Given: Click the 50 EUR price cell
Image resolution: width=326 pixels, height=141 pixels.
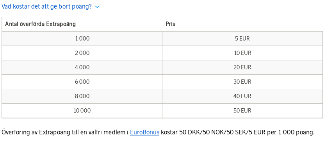Looking at the screenshot, I should 242,111.
